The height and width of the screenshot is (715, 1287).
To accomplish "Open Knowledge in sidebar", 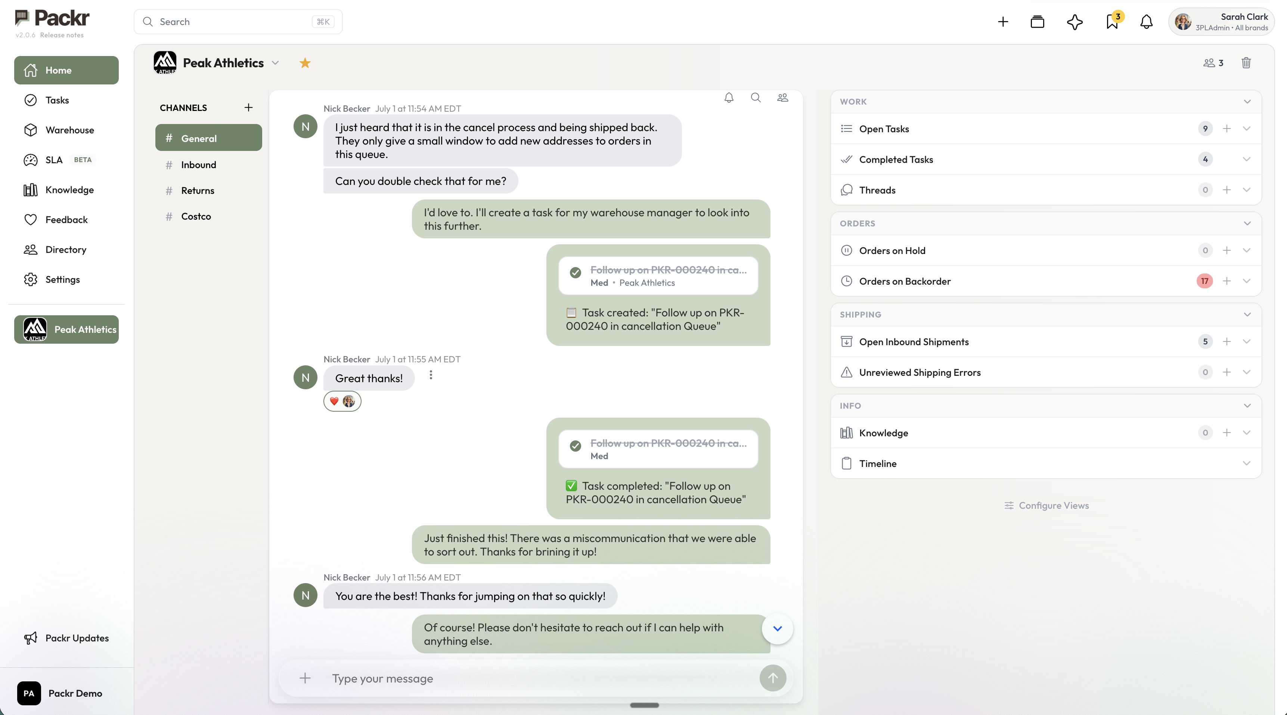I will [66, 190].
